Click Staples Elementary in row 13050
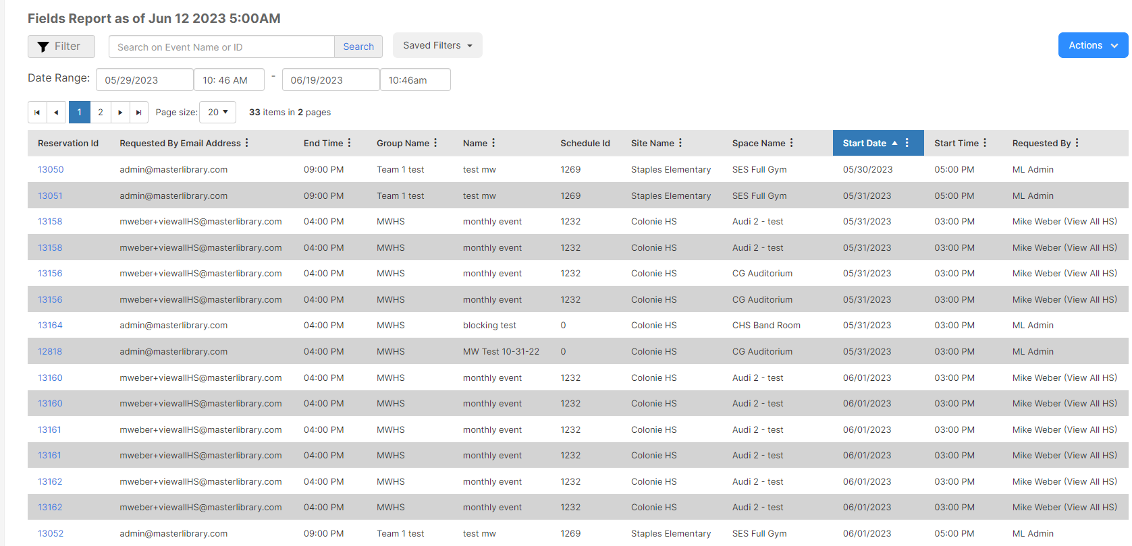This screenshot has height=546, width=1132. (x=671, y=170)
